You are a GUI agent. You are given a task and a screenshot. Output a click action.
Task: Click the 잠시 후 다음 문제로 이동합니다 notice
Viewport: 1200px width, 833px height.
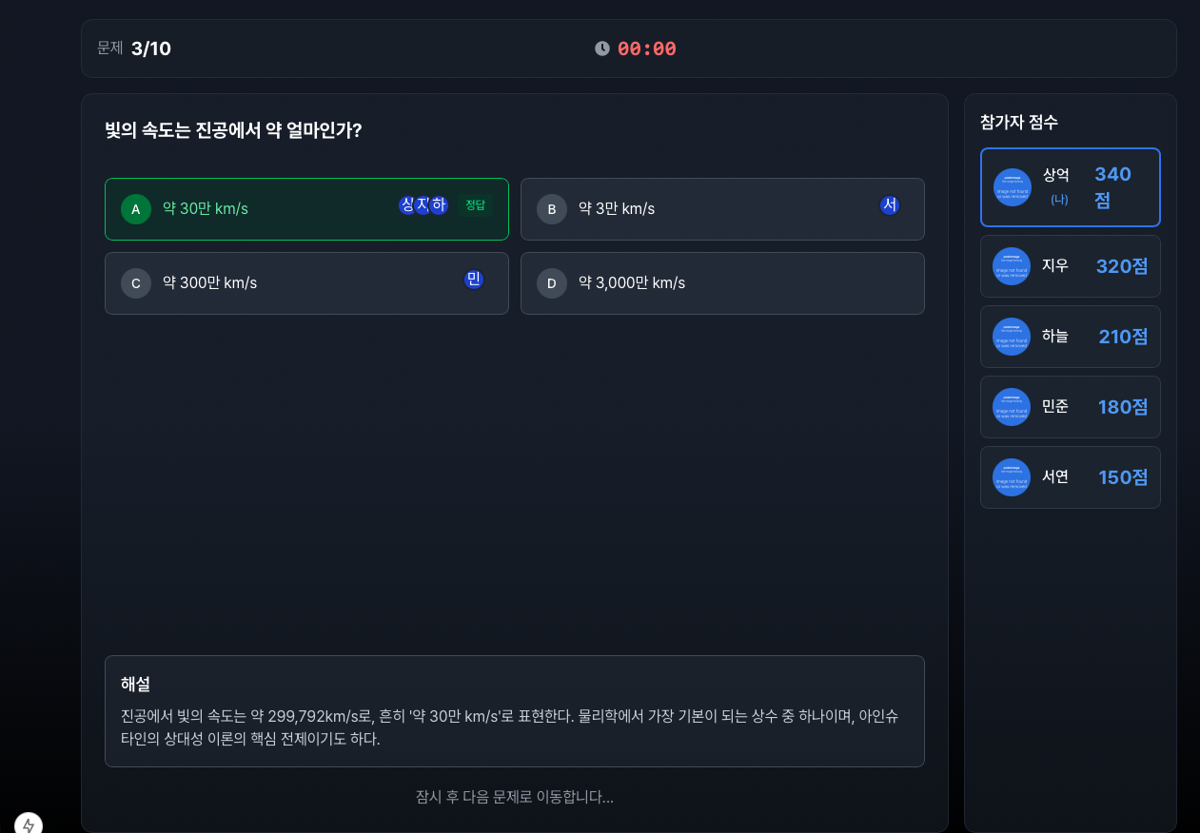[515, 797]
